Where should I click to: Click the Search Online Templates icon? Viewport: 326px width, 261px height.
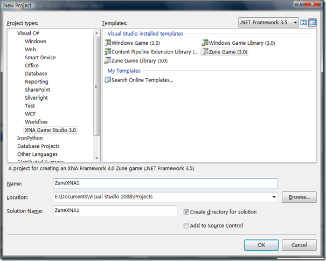tap(108, 80)
